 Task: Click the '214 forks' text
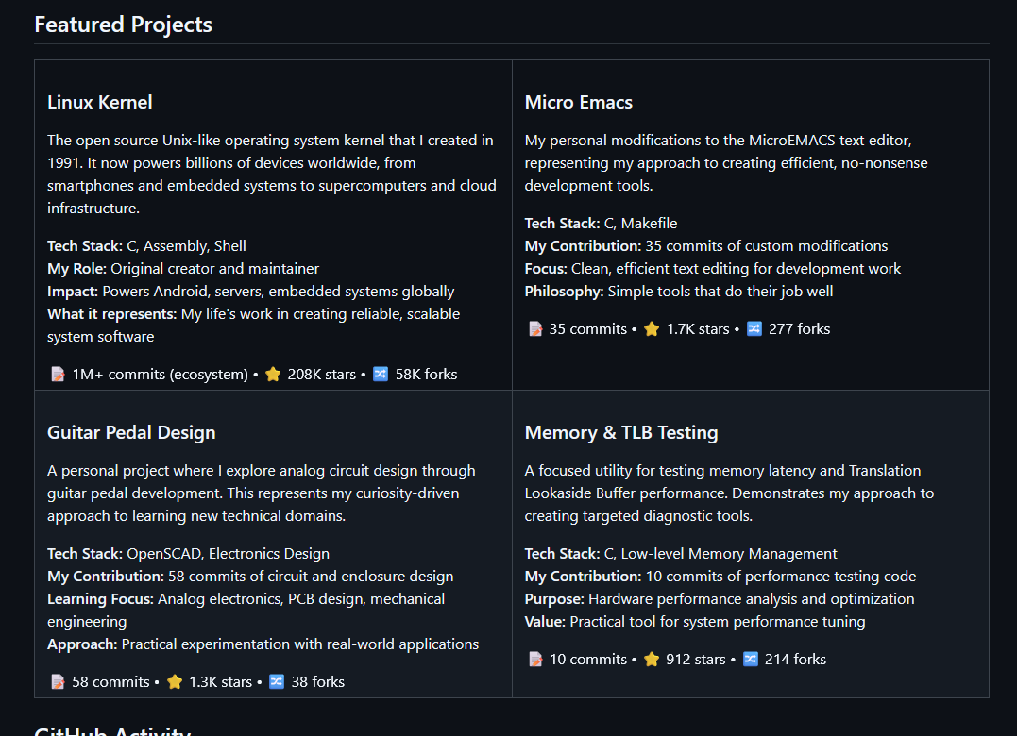(x=795, y=660)
